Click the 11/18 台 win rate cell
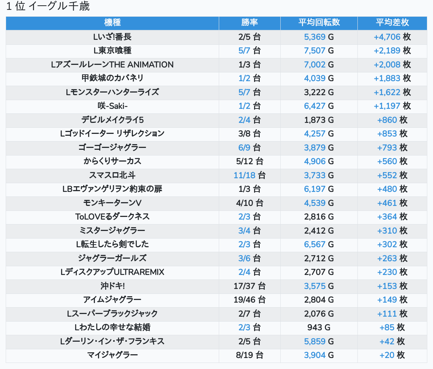The width and height of the screenshot is (433, 369). pyautogui.click(x=250, y=176)
